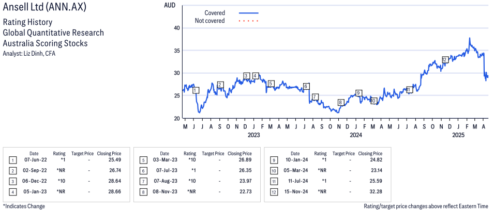Click closing price 26.89
Viewport: 494px width, 210px height.
click(x=245, y=160)
